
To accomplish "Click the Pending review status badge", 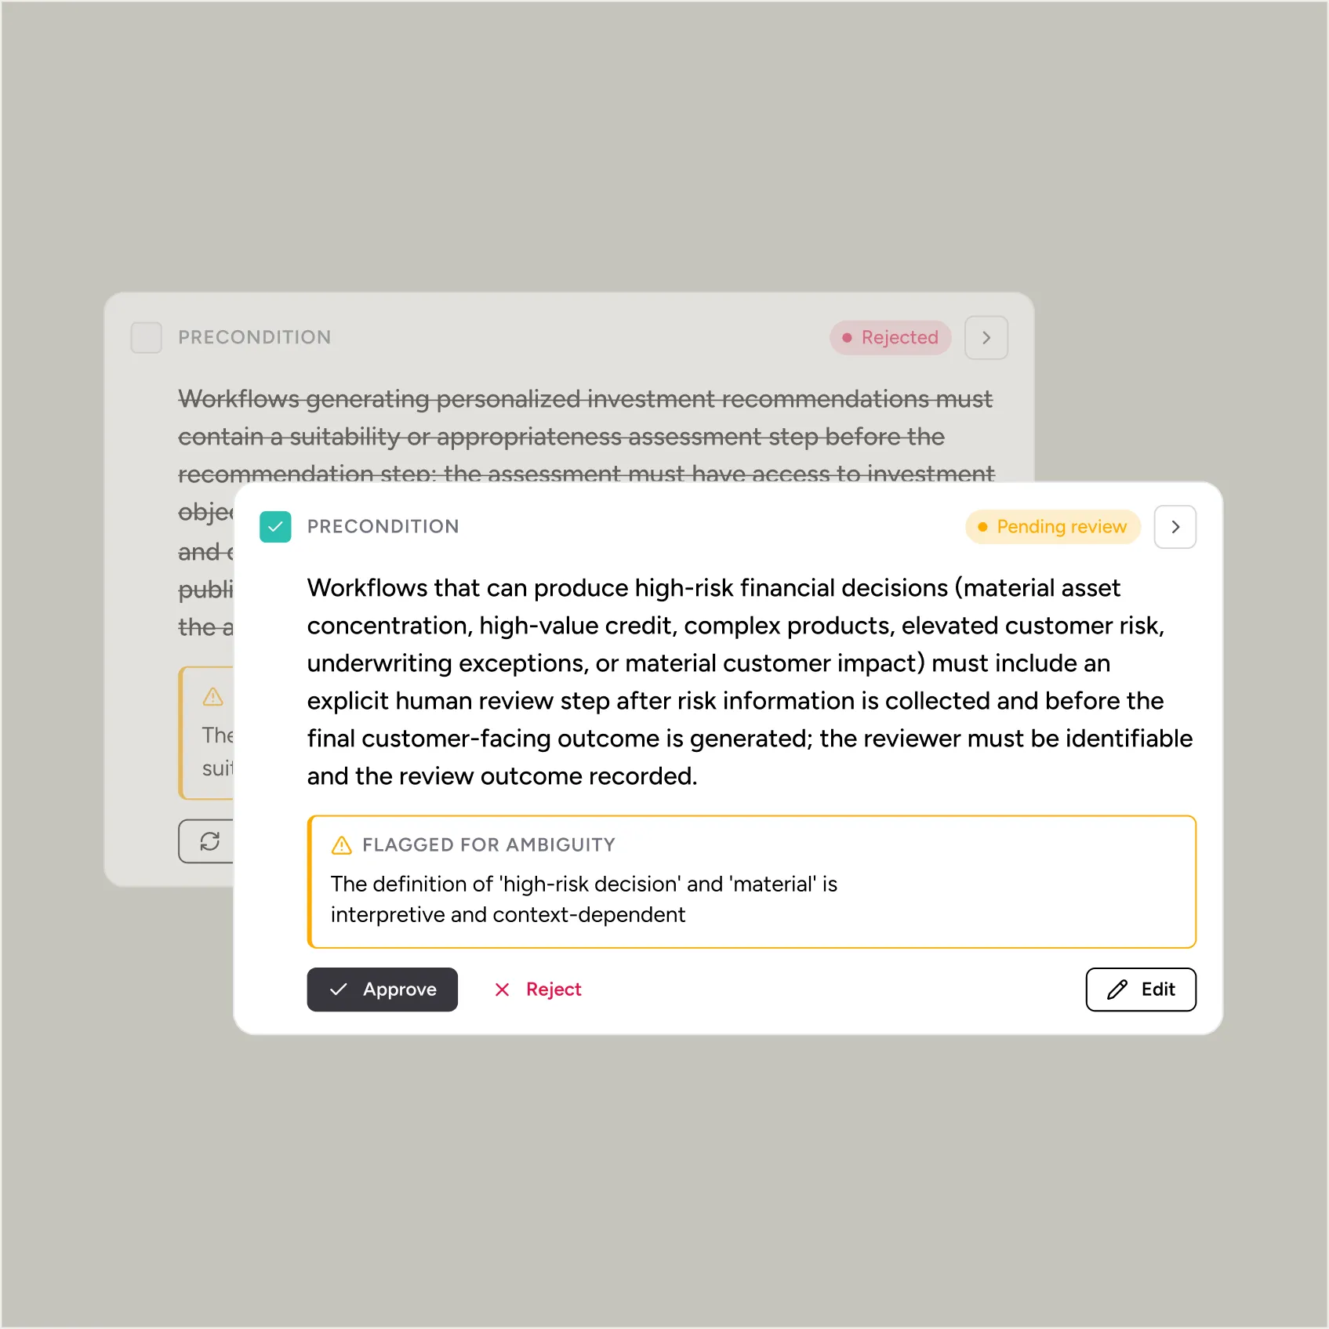I will (1053, 527).
